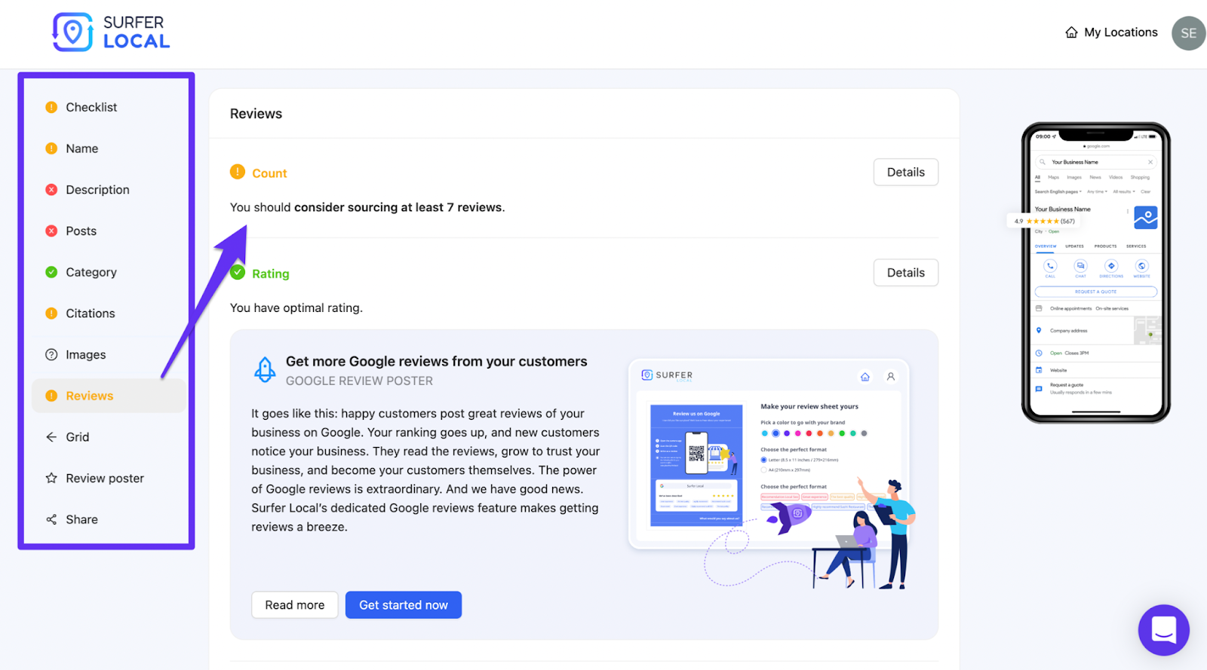Click the home icon beside My Locations
The height and width of the screenshot is (670, 1207).
point(1071,32)
